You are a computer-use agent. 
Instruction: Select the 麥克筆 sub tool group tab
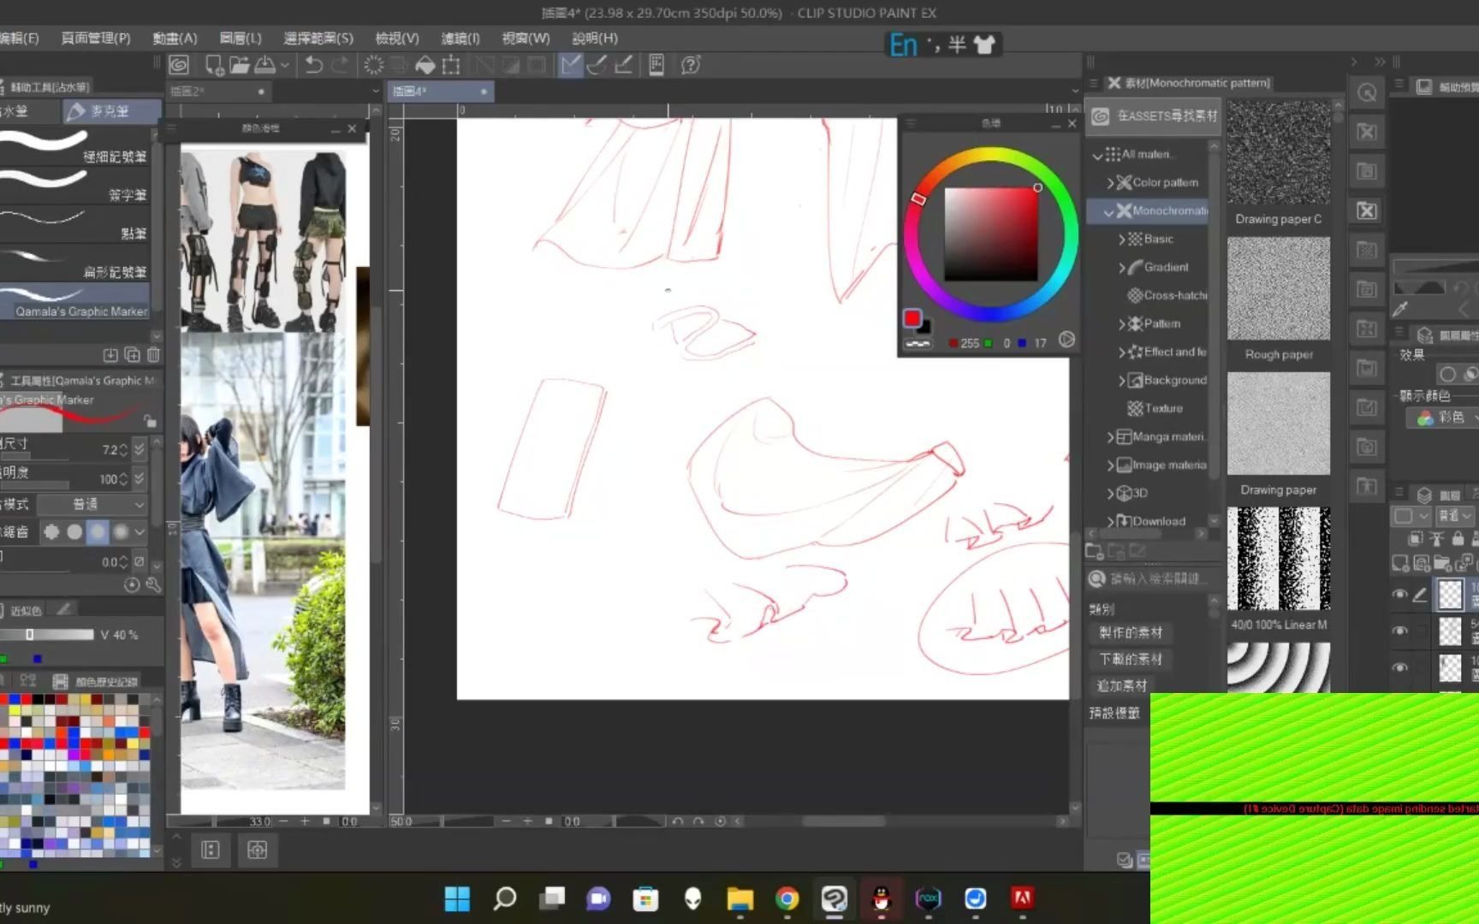pyautogui.click(x=111, y=111)
